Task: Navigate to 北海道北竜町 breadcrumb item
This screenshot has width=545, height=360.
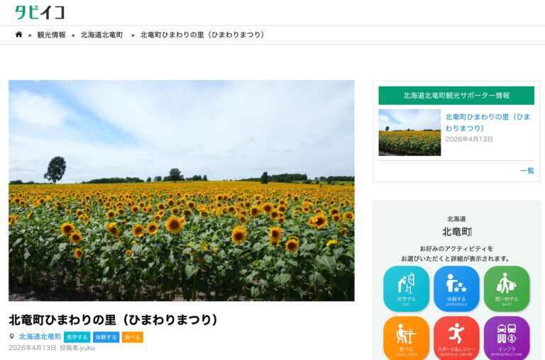Action: tap(101, 35)
